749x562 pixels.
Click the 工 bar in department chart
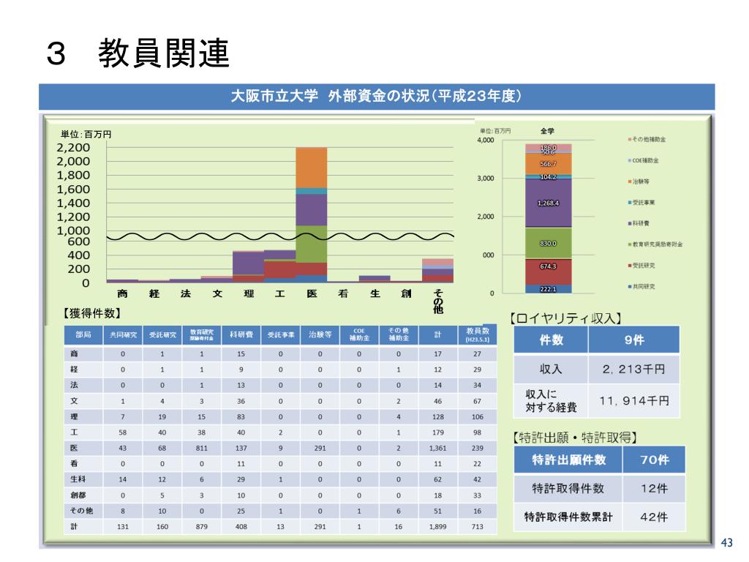pos(280,266)
